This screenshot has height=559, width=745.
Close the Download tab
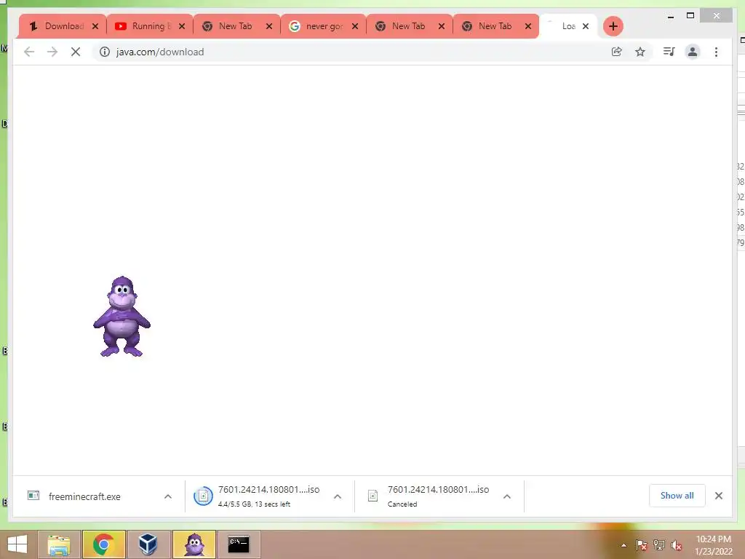click(x=95, y=26)
